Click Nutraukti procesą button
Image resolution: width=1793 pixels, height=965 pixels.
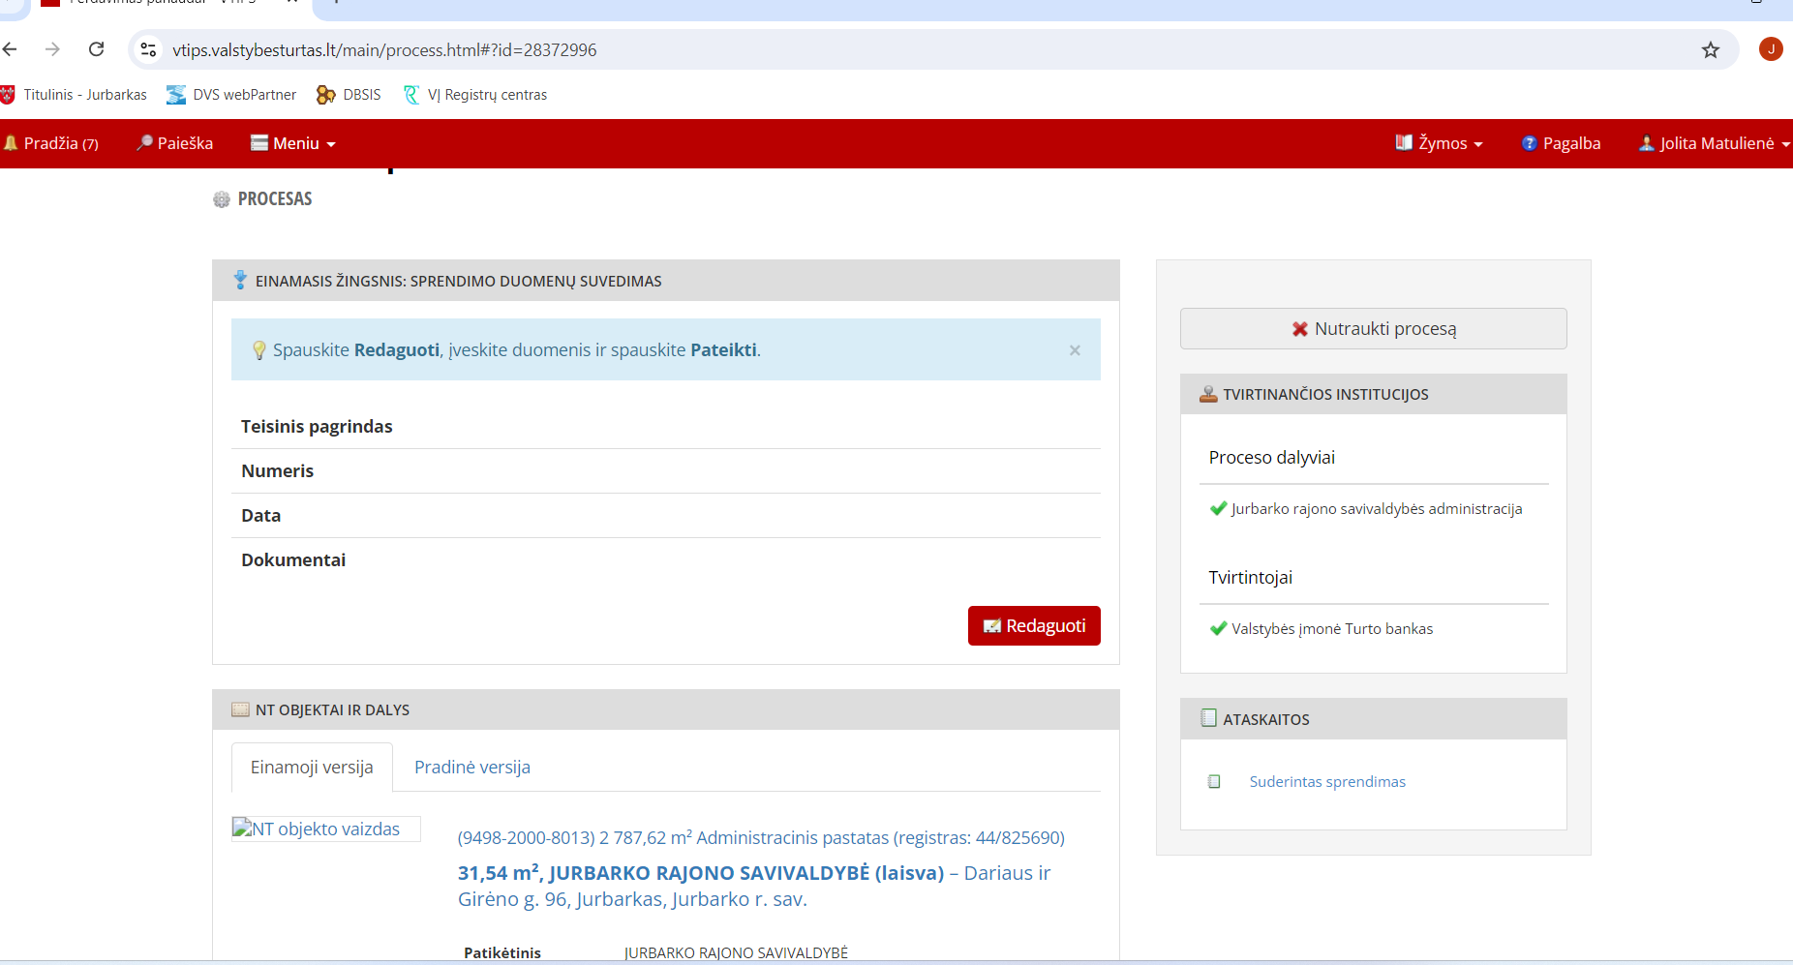[1373, 329]
